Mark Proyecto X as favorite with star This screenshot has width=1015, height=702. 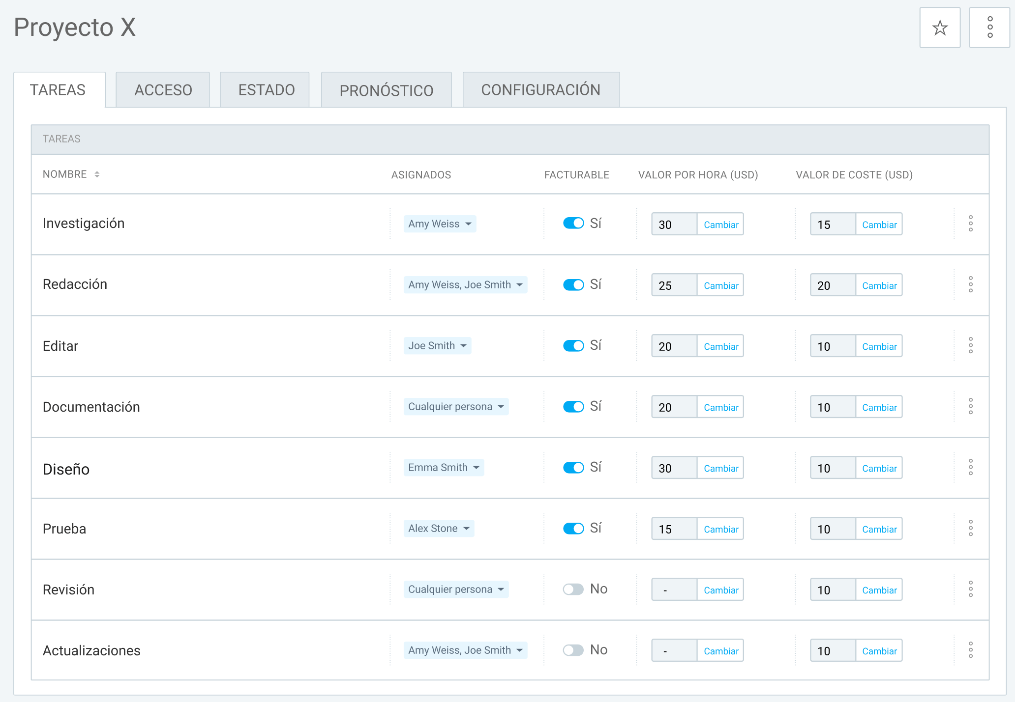tap(940, 28)
